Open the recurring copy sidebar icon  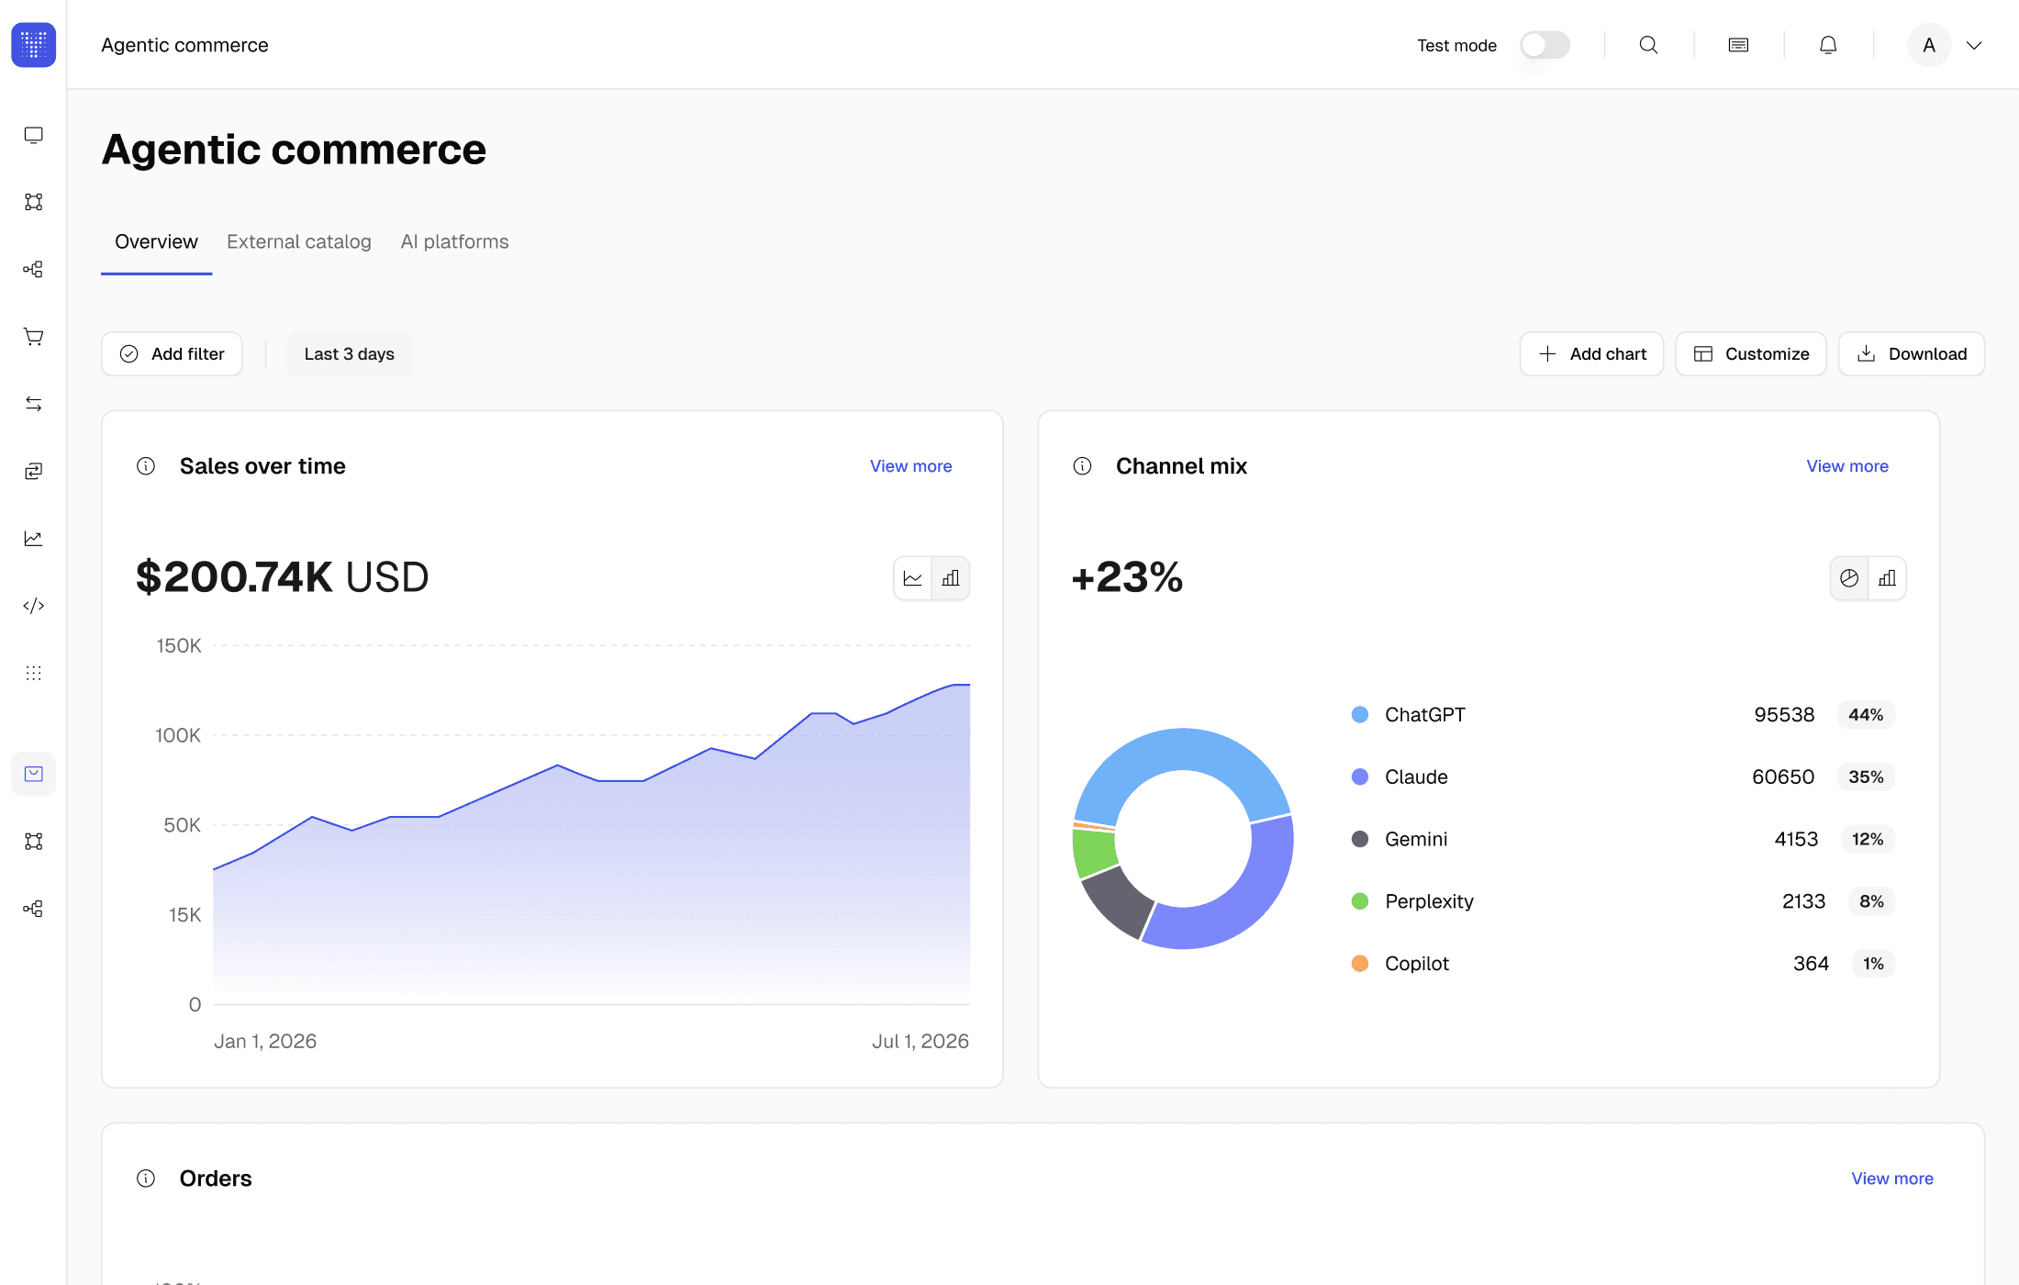34,471
